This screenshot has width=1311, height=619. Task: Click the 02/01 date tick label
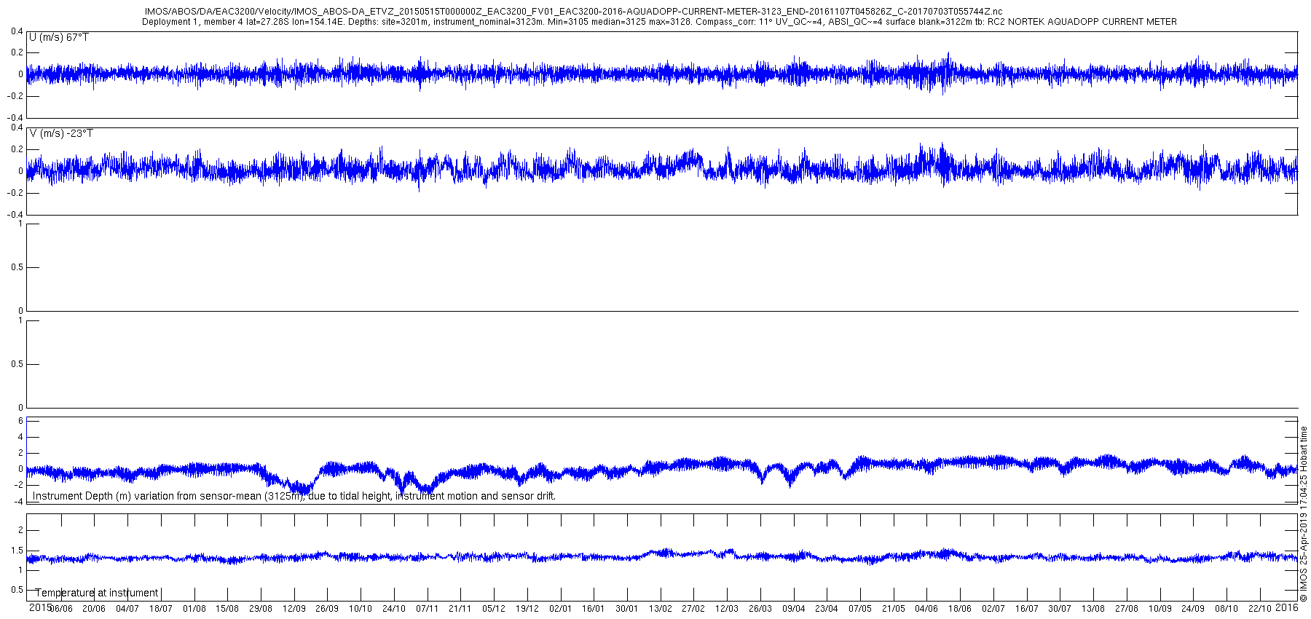561,609
